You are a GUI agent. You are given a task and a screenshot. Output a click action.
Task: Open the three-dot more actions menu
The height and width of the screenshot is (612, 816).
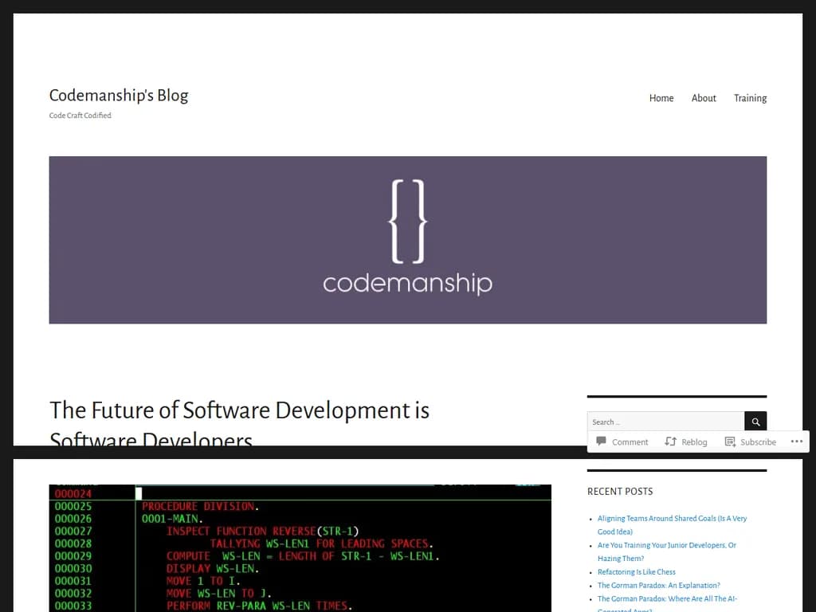[796, 441]
